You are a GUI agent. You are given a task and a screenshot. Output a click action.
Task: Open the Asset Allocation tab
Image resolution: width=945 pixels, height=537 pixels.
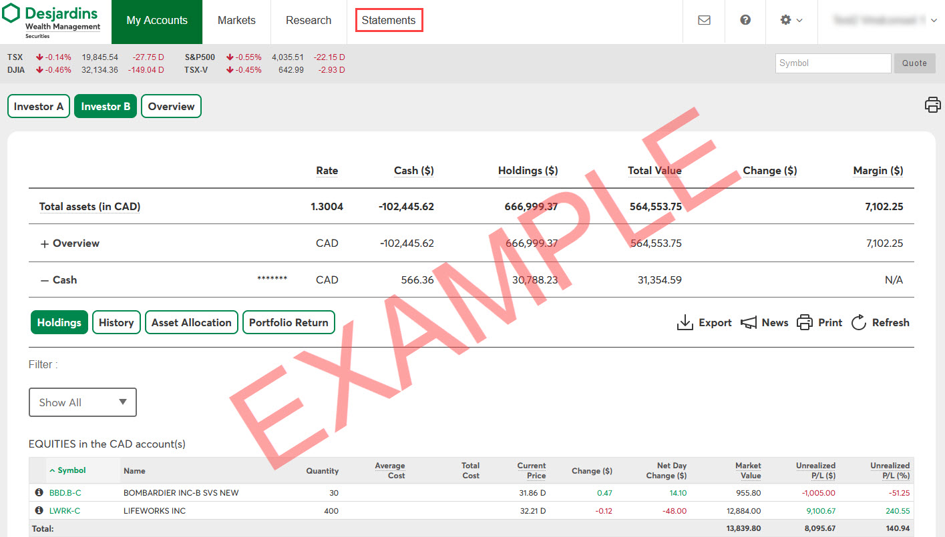pyautogui.click(x=191, y=322)
